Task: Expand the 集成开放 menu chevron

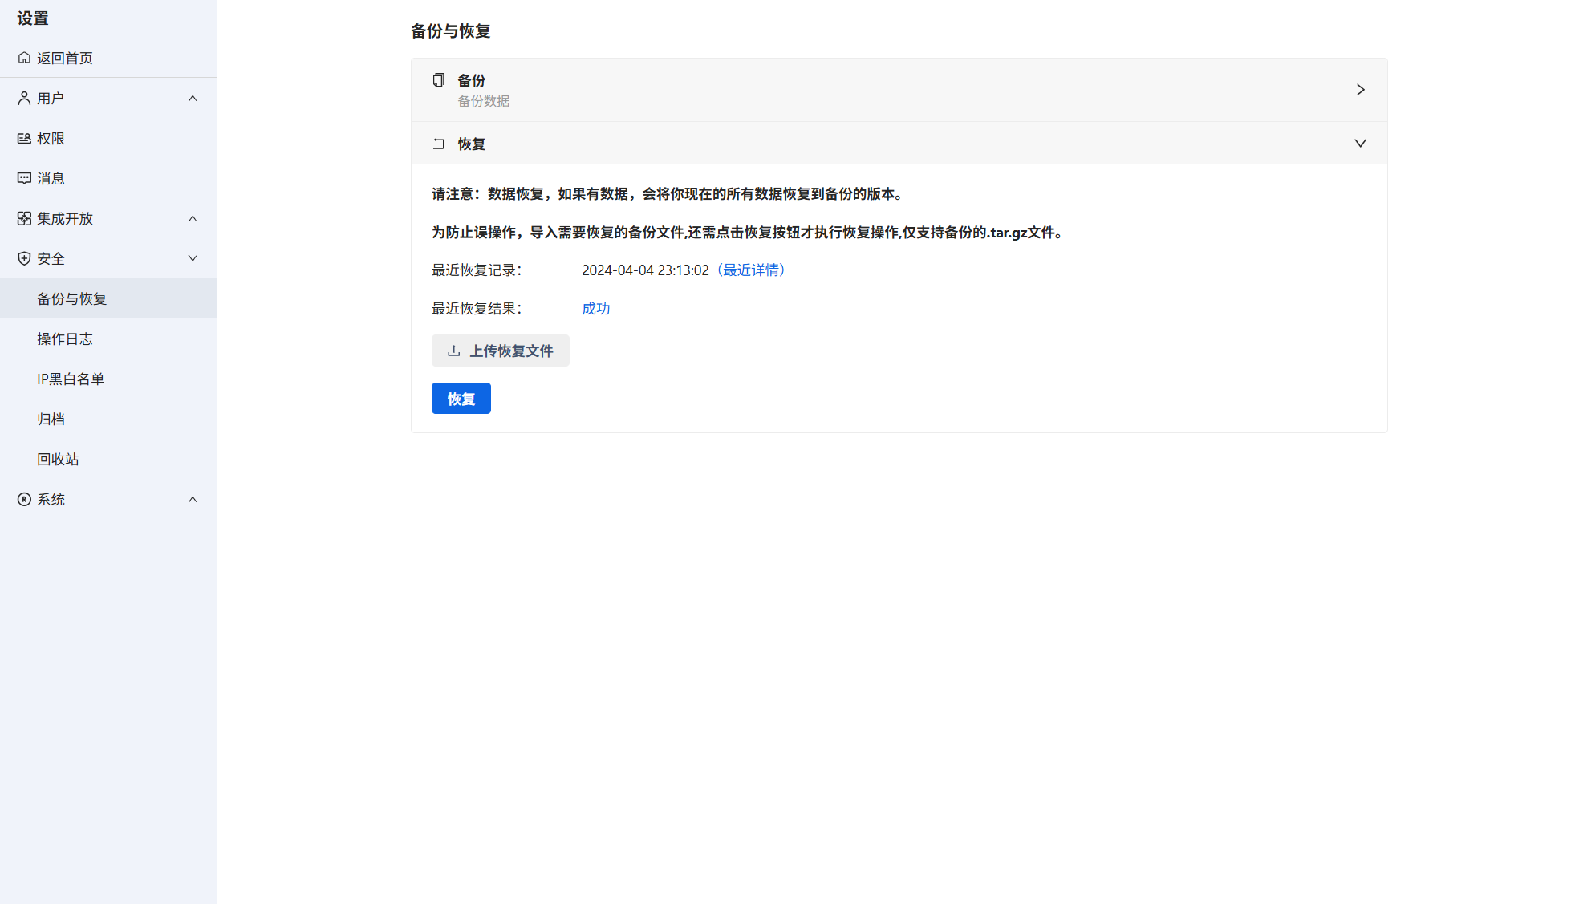Action: point(193,218)
